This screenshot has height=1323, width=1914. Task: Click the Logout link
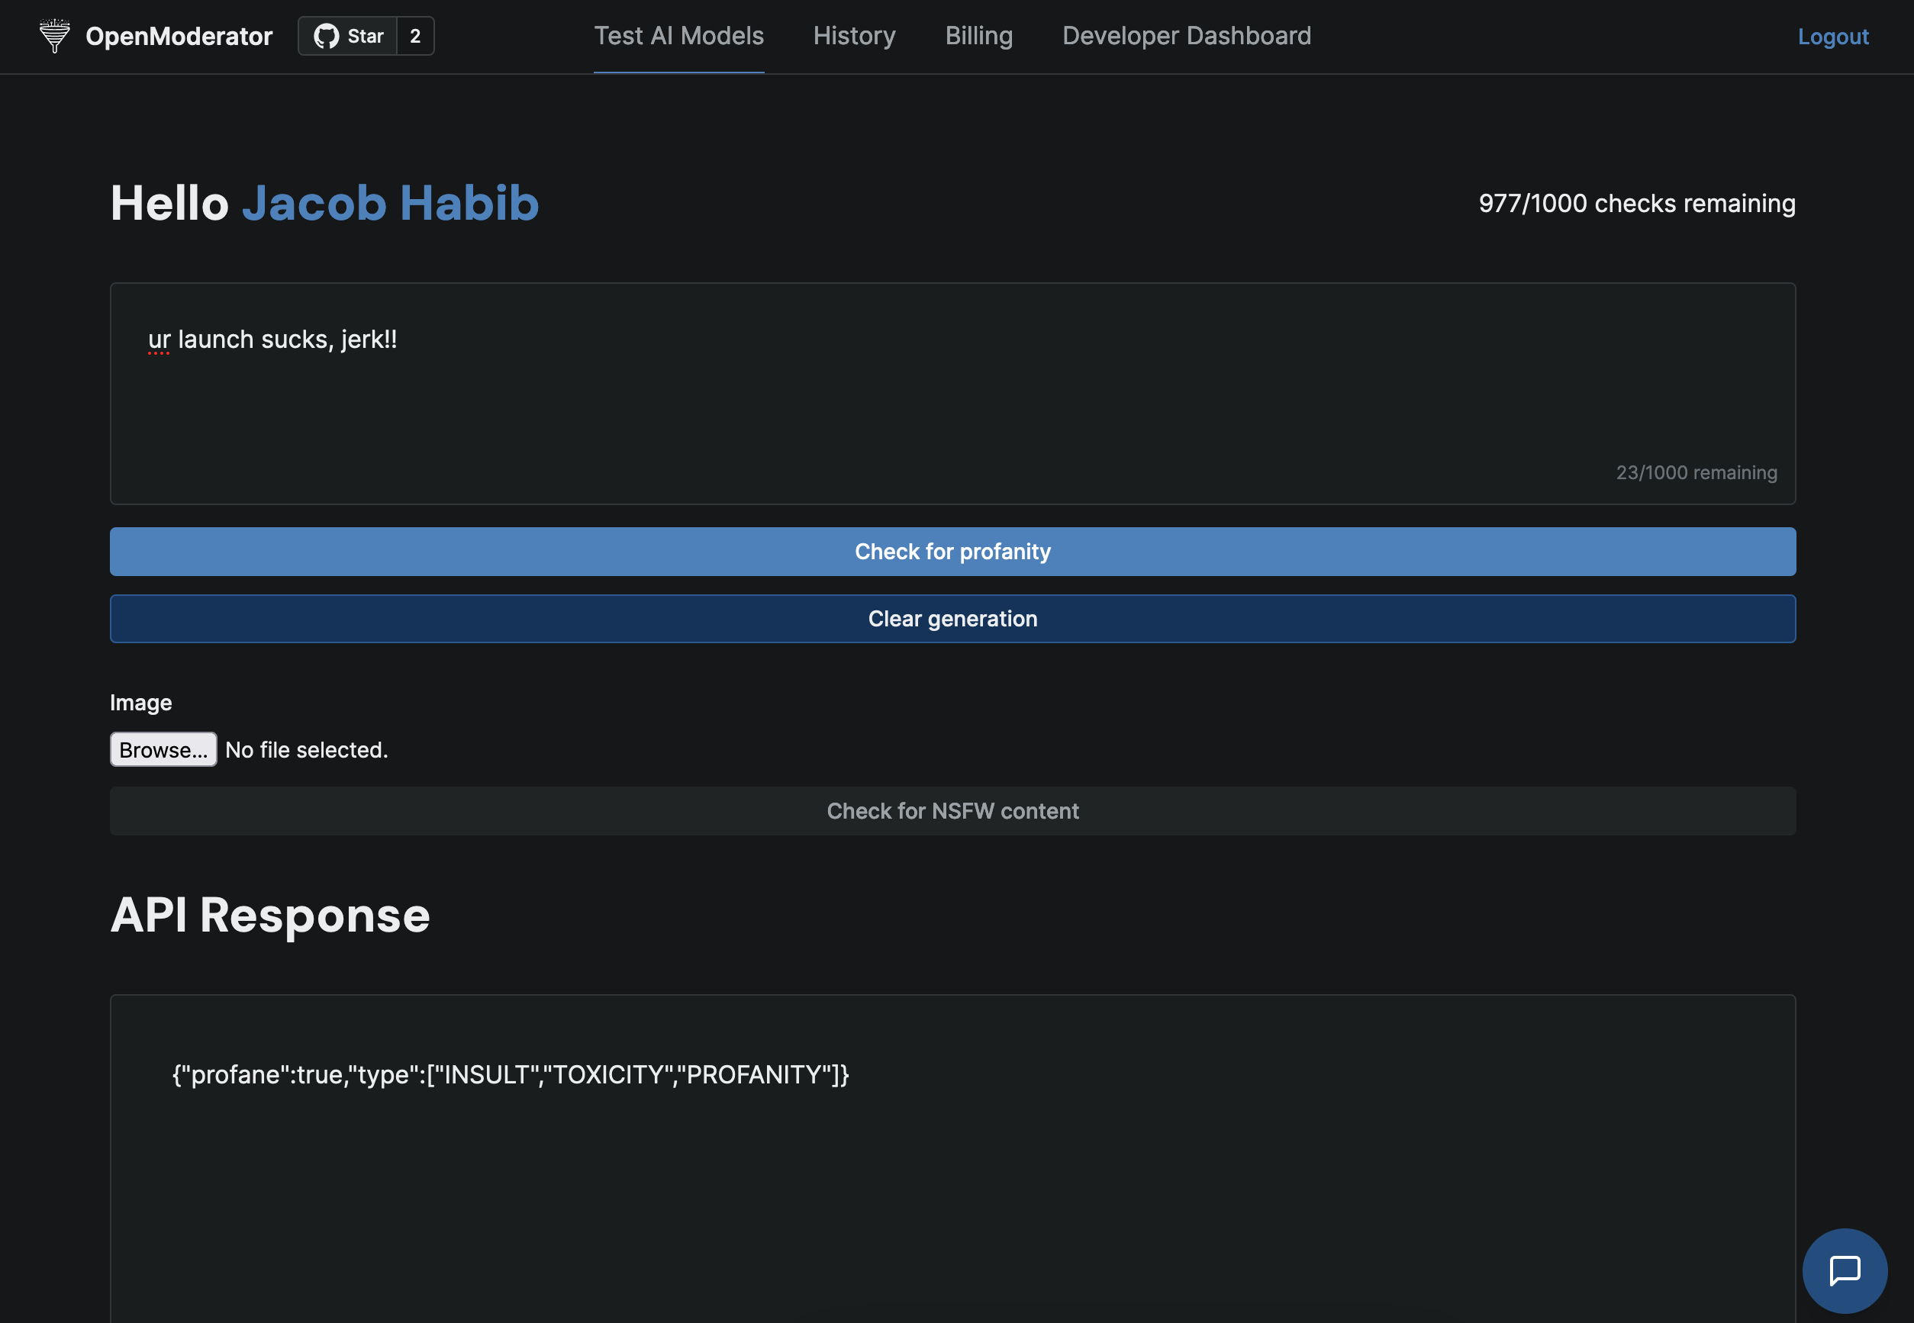click(1832, 37)
